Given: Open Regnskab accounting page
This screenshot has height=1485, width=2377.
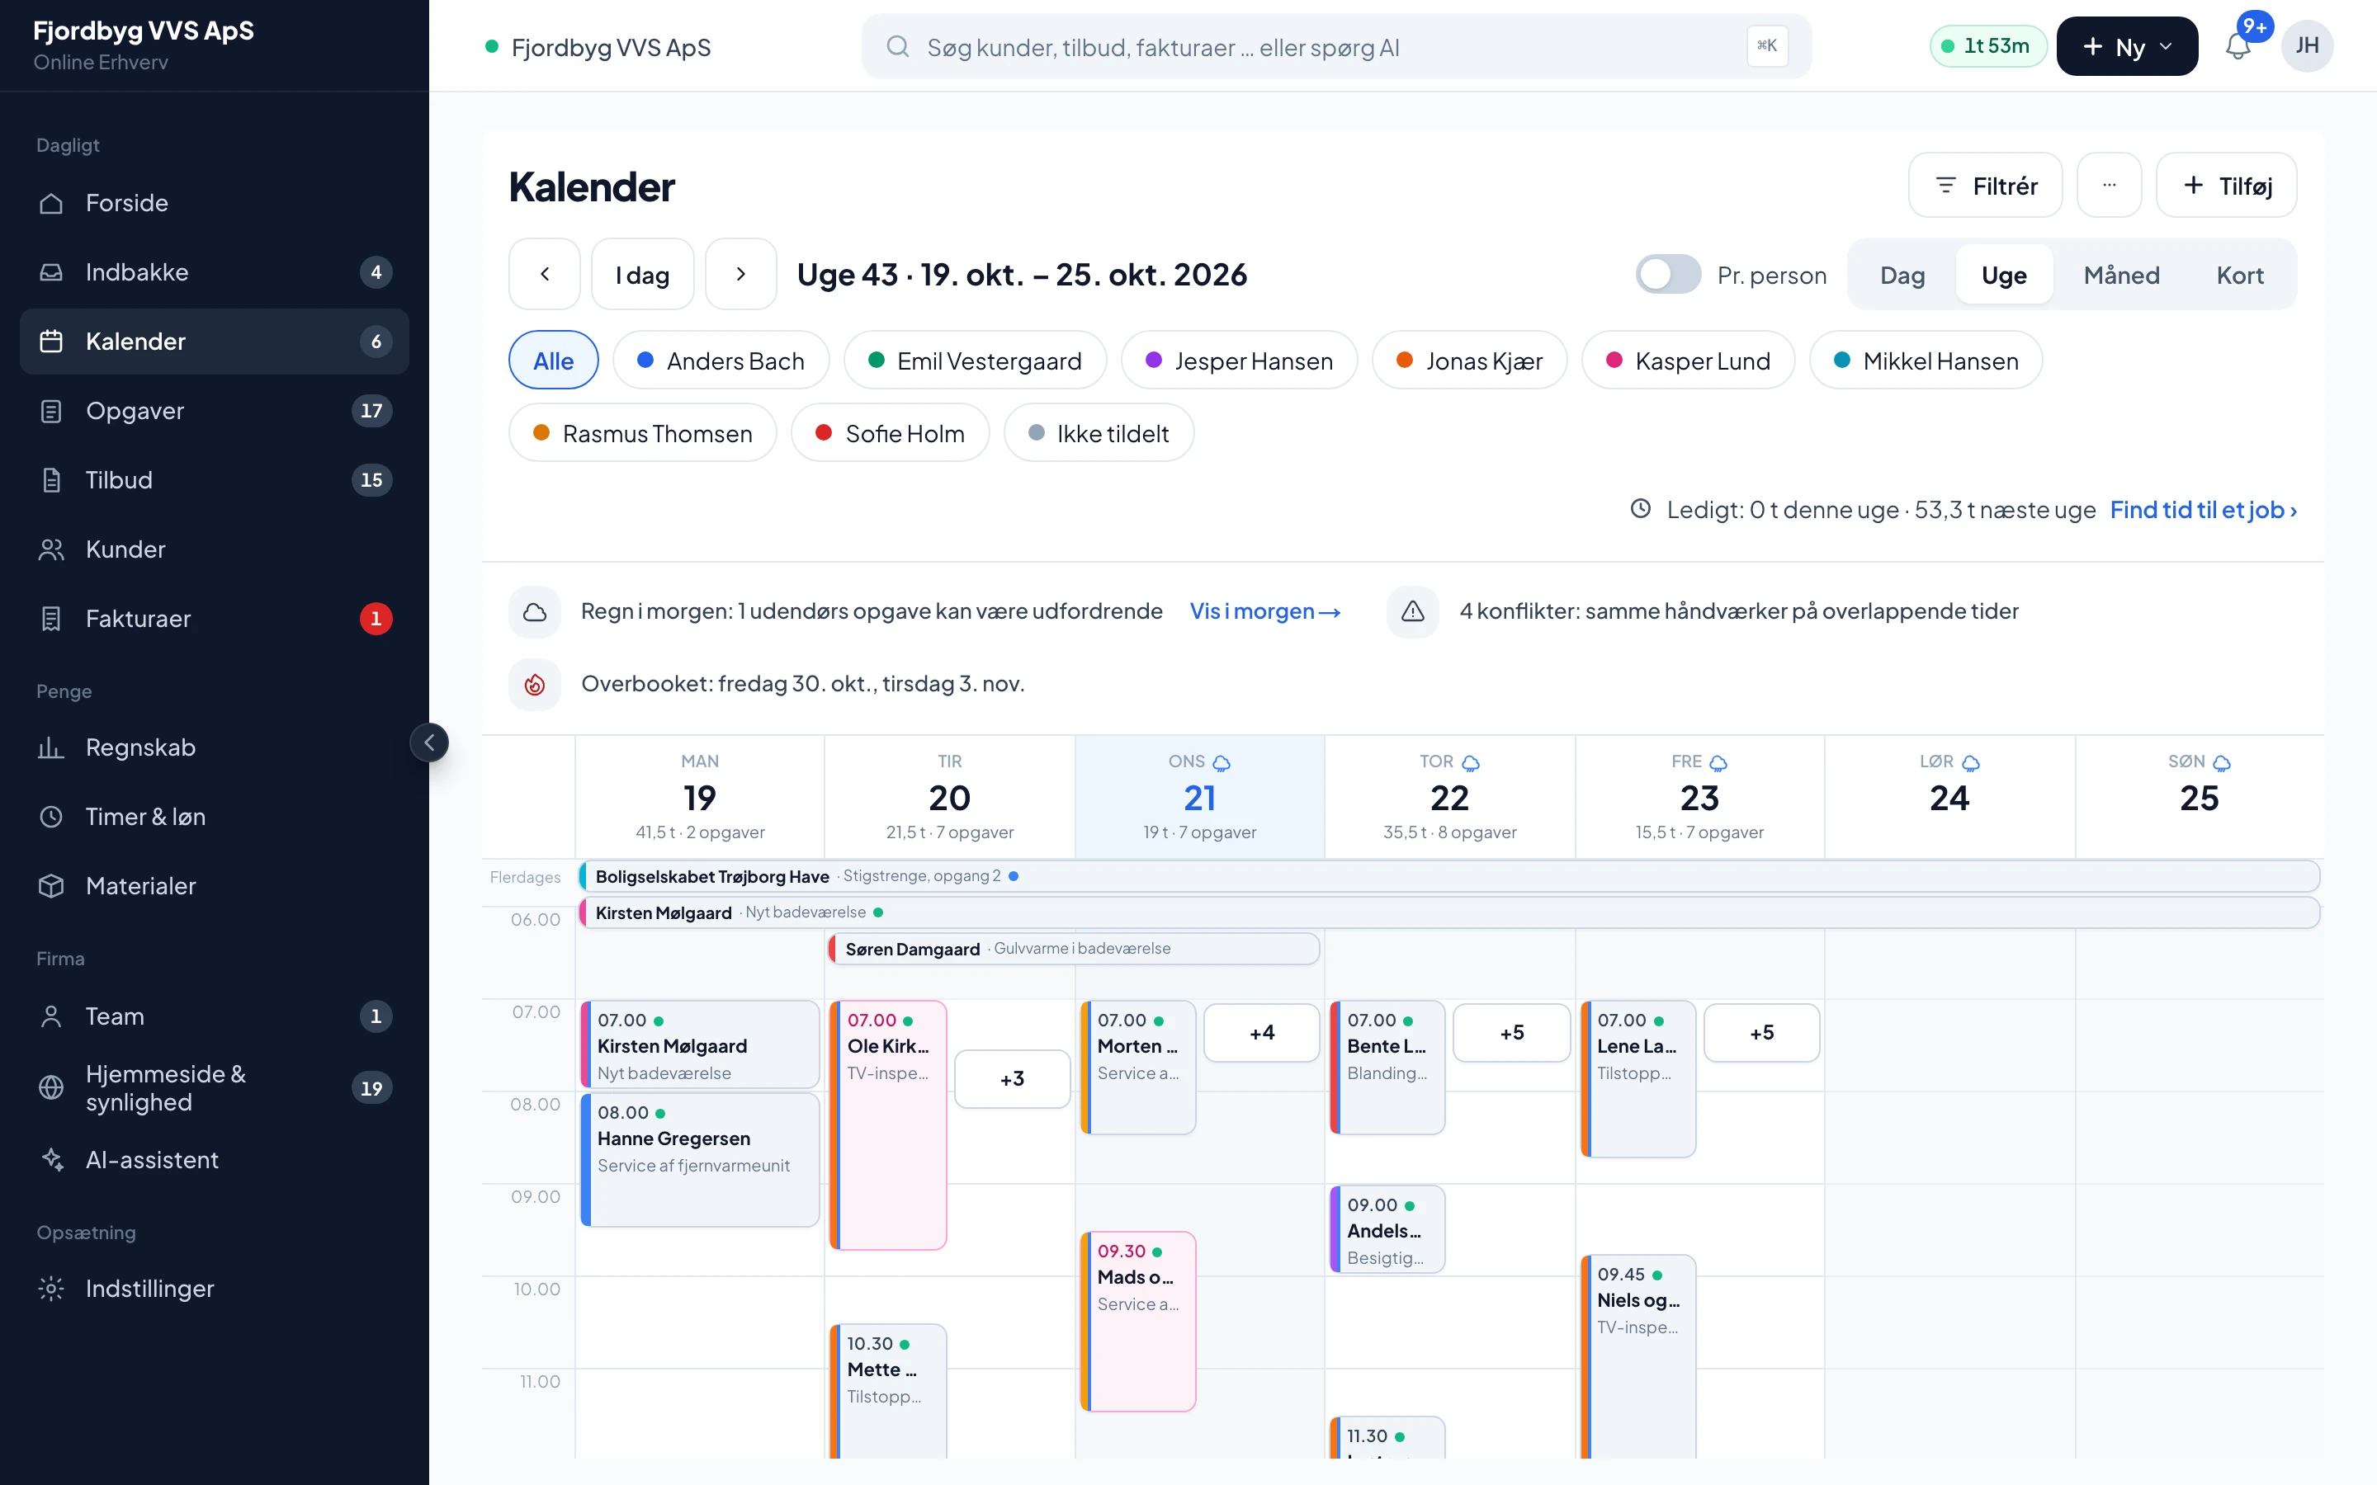Looking at the screenshot, I should [x=214, y=747].
